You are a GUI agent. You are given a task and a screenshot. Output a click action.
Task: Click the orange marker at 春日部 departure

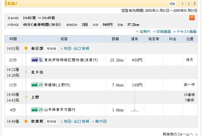point(26,48)
